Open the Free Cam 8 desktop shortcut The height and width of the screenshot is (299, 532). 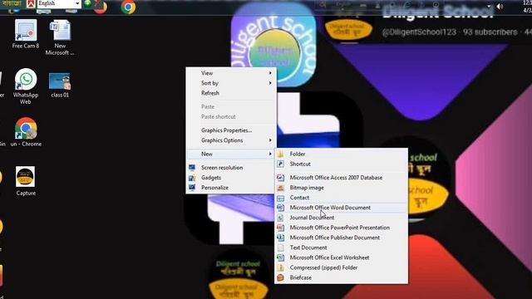(26, 34)
